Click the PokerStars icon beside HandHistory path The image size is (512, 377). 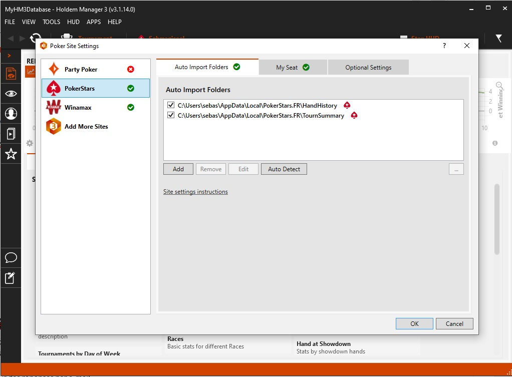(x=347, y=105)
